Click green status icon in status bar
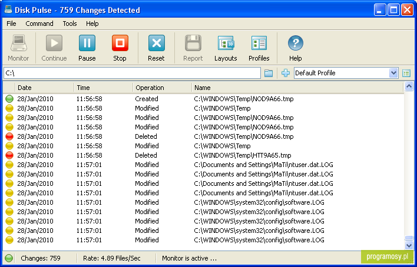 (9, 258)
